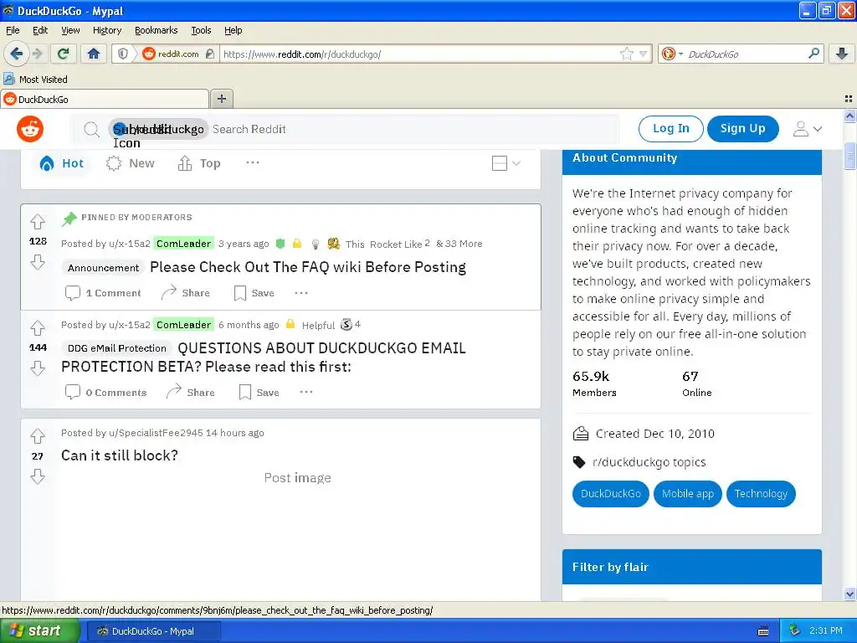The height and width of the screenshot is (643, 857).
Task: Open the 'Please Check Out The FAQ wiki' post title
Action: 308,267
